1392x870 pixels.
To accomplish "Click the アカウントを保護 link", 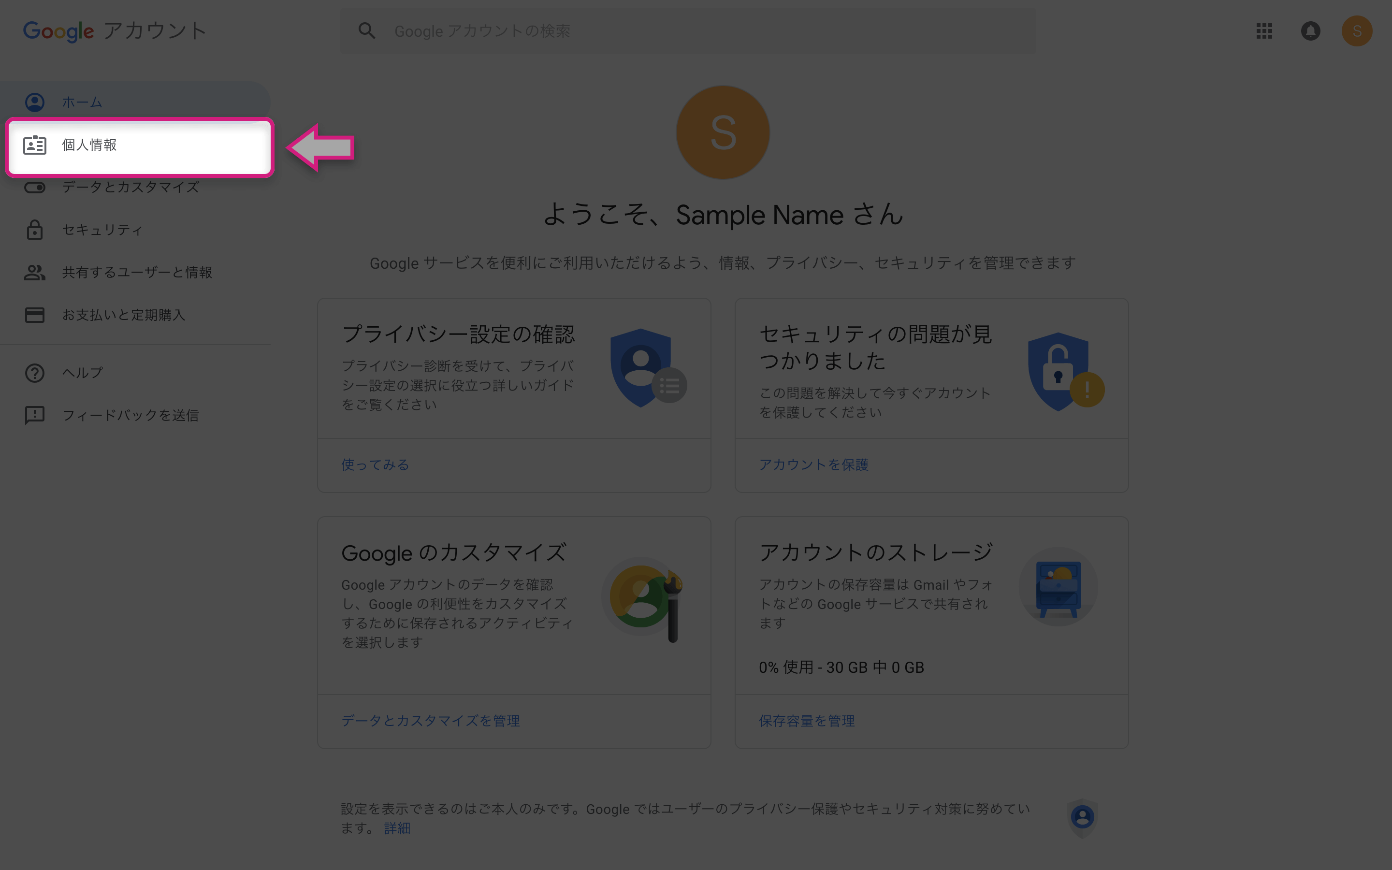I will tap(813, 465).
